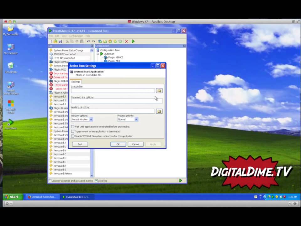Enable Wait until application is terminated checkbox
This screenshot has width=301, height=226.
pos(72,126)
